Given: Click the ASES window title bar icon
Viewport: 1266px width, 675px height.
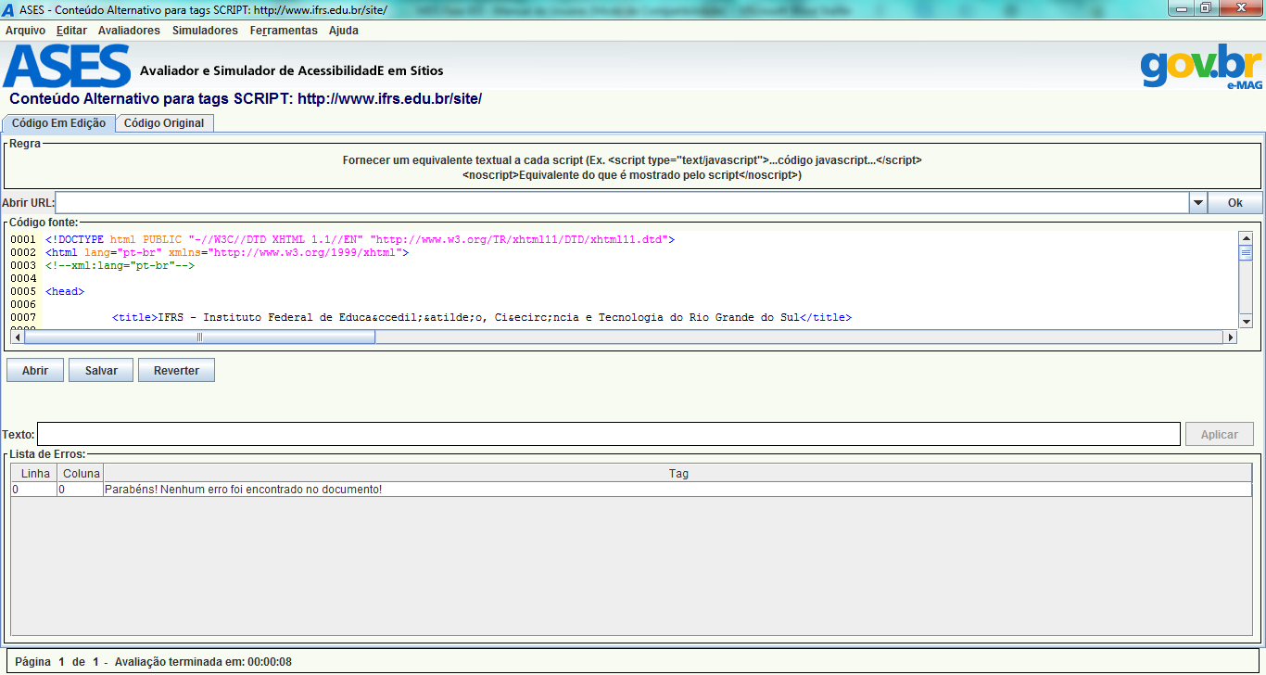Looking at the screenshot, I should pos(9,9).
